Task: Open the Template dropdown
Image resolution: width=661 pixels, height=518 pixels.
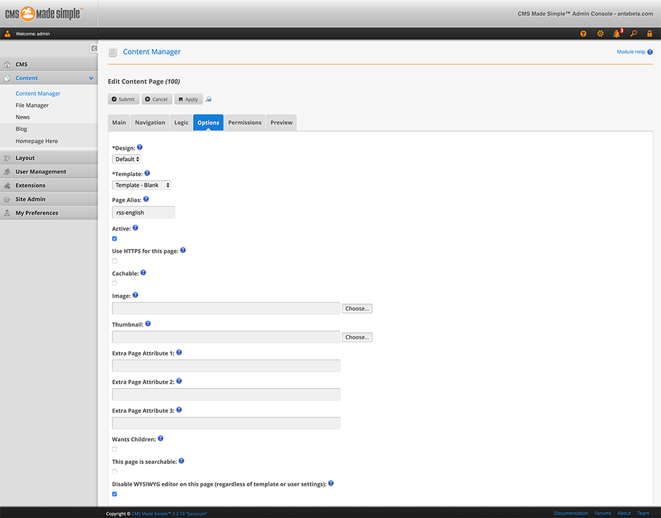Action: [x=141, y=185]
